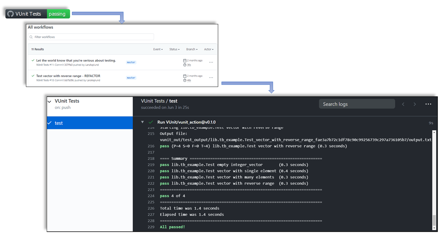
Task: Open the 48s duration link
Action: pos(189,80)
